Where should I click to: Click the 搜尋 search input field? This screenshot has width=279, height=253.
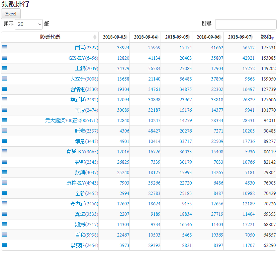point(246,24)
